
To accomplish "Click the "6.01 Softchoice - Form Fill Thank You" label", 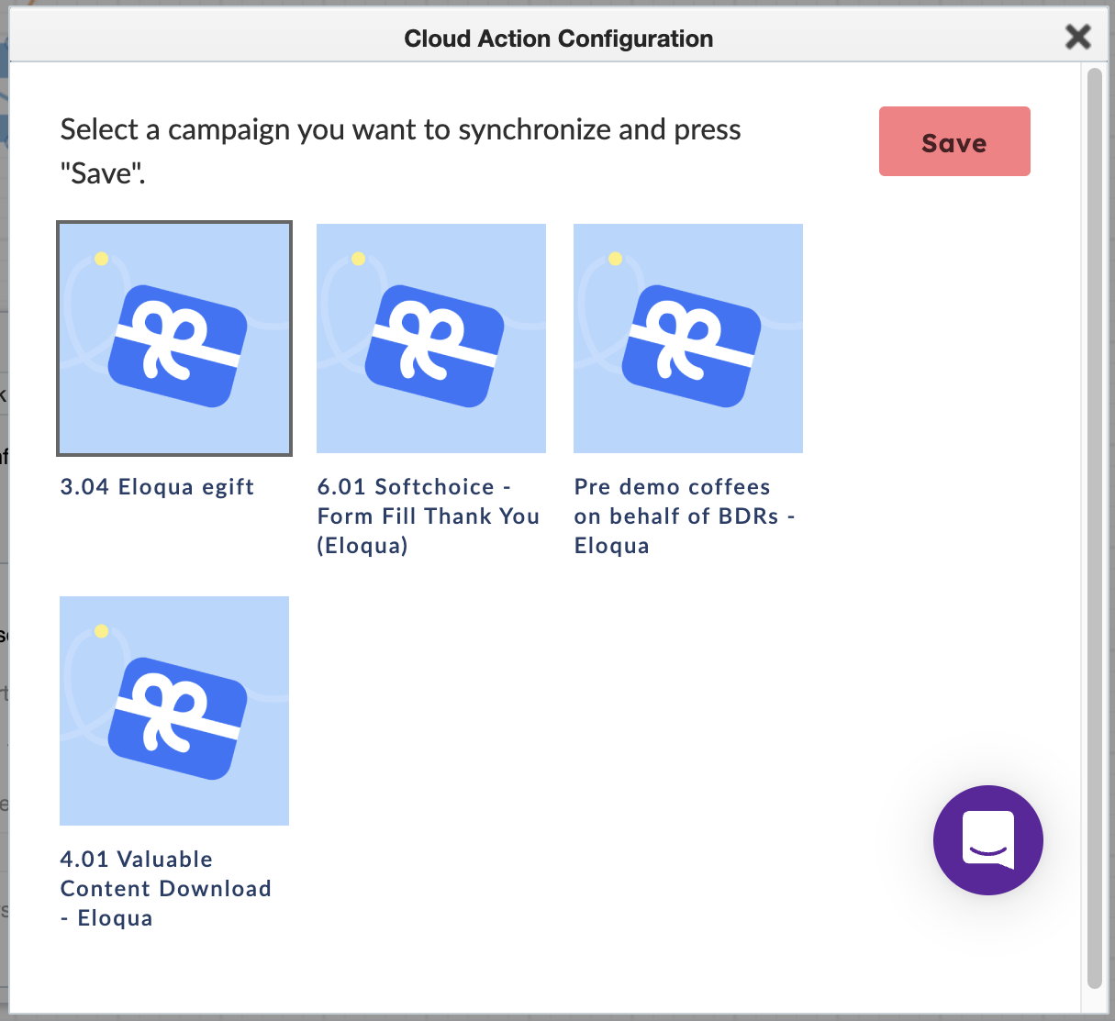I will coord(429,516).
